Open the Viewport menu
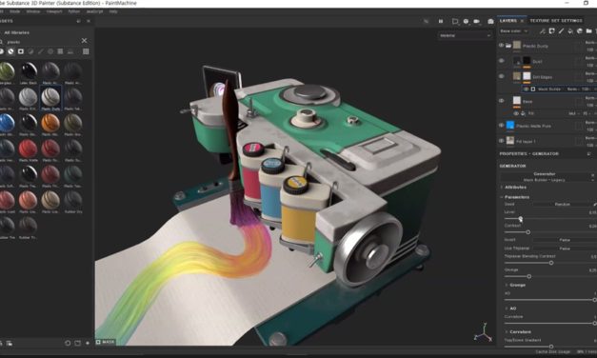597x358 pixels. click(x=54, y=11)
